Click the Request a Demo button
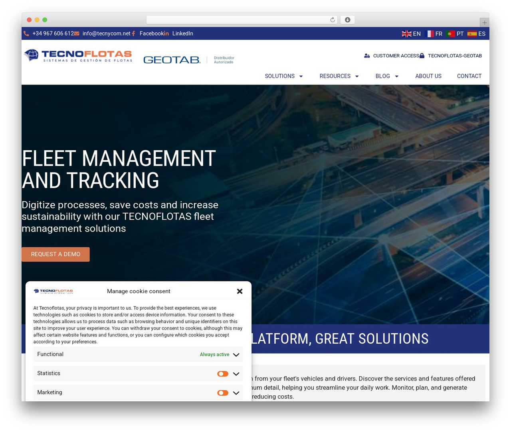 pos(55,254)
